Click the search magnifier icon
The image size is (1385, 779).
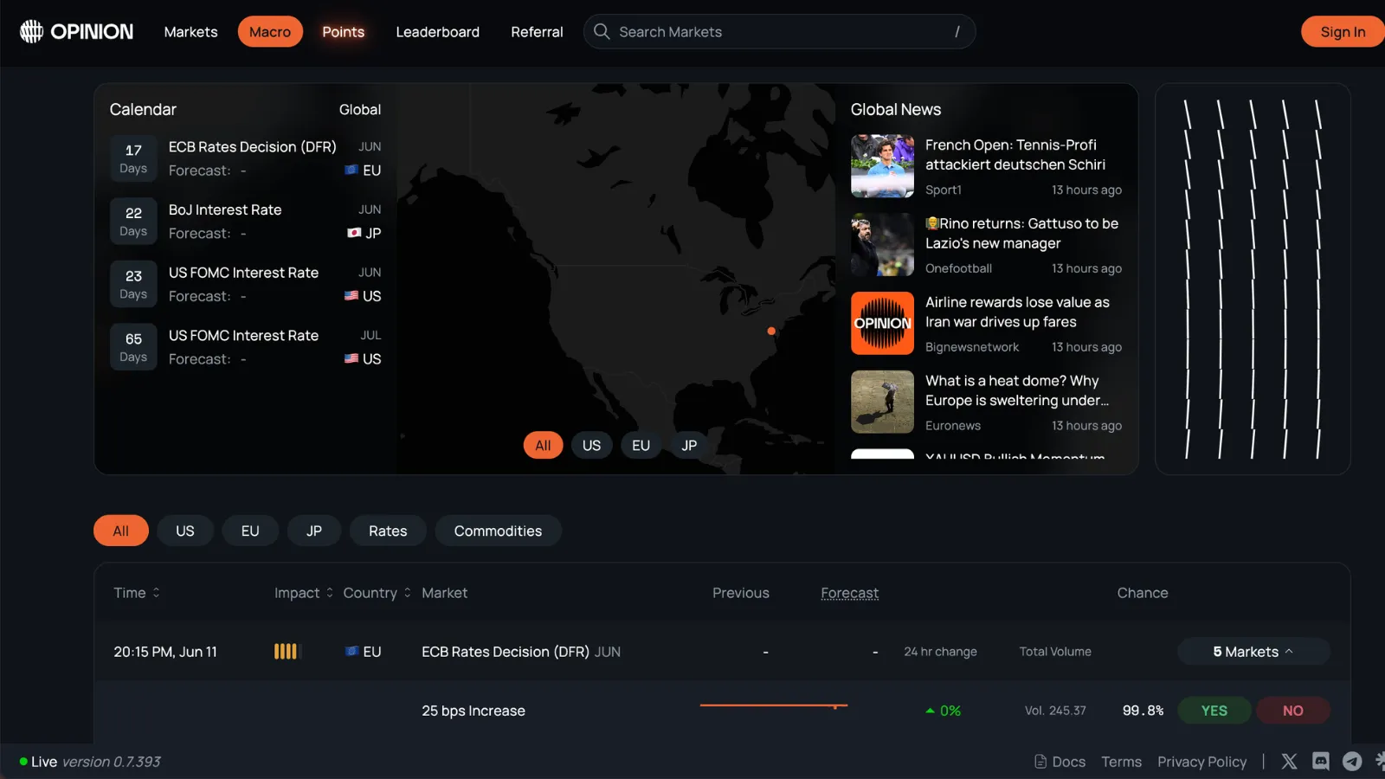[x=602, y=32]
